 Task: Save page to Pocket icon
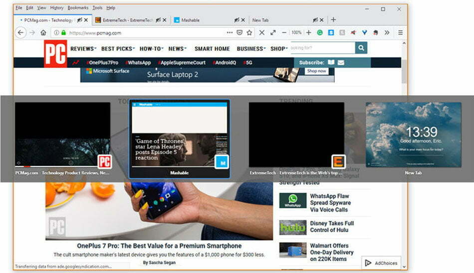[239, 32]
